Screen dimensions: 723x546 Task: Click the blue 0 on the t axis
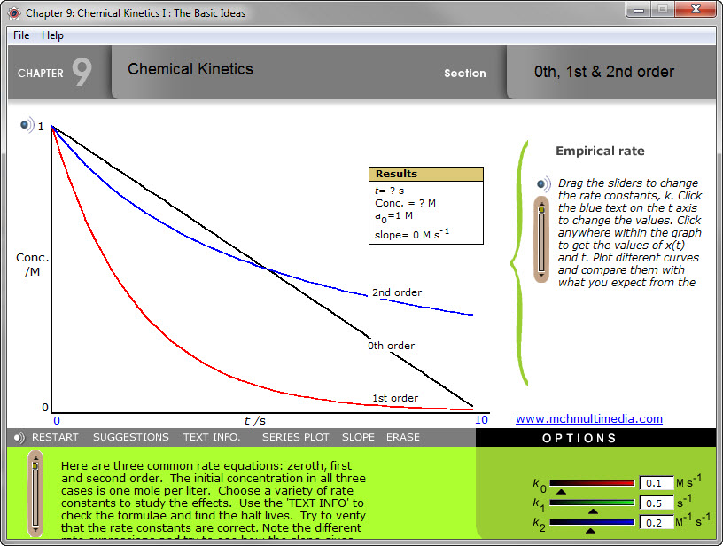(57, 420)
